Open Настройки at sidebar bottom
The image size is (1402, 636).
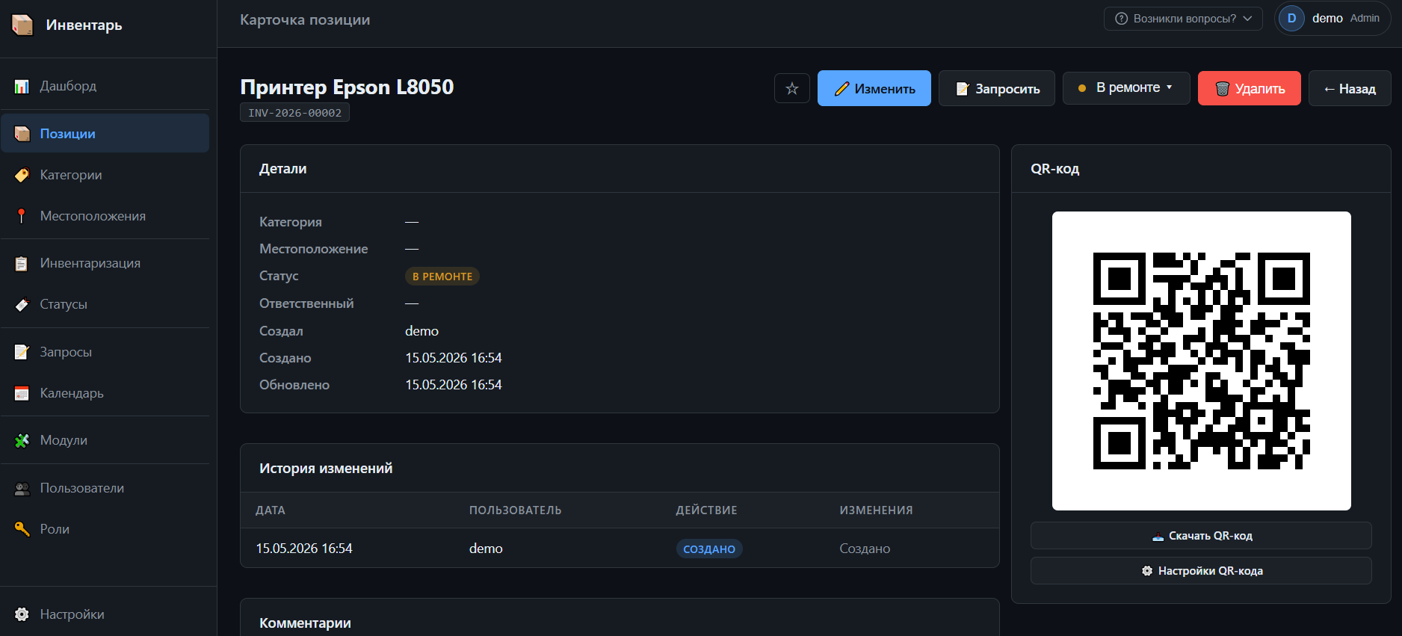tap(105, 614)
